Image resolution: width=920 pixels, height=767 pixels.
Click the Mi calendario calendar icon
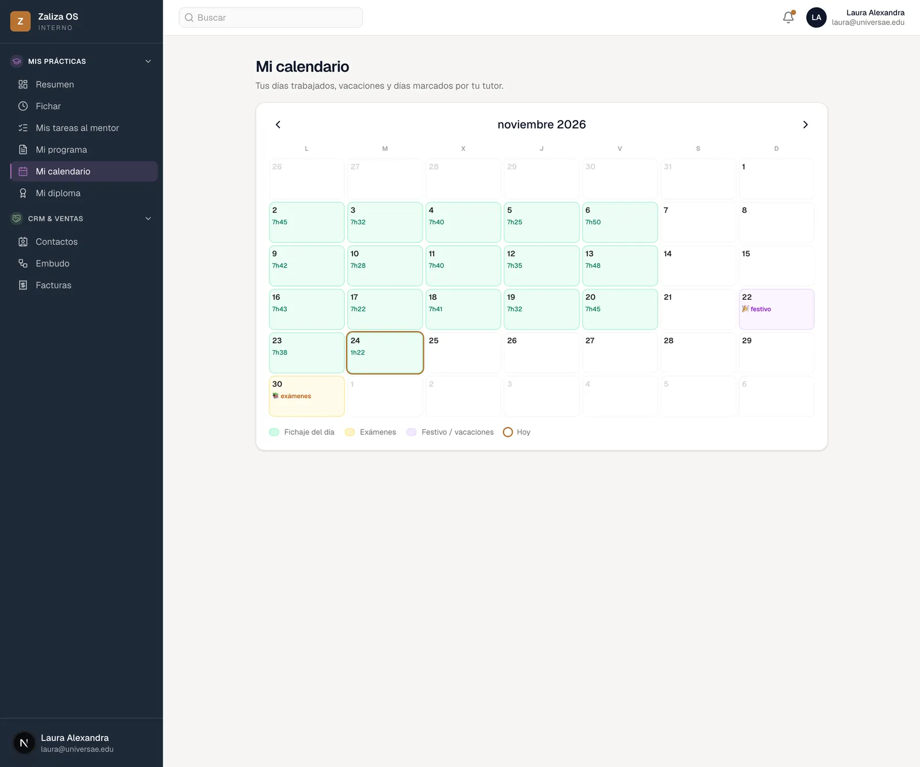[x=23, y=171]
